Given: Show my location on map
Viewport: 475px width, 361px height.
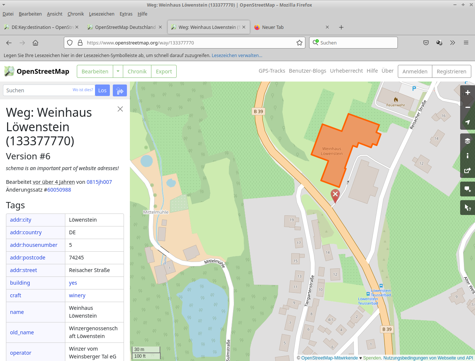Looking at the screenshot, I should pos(468,122).
